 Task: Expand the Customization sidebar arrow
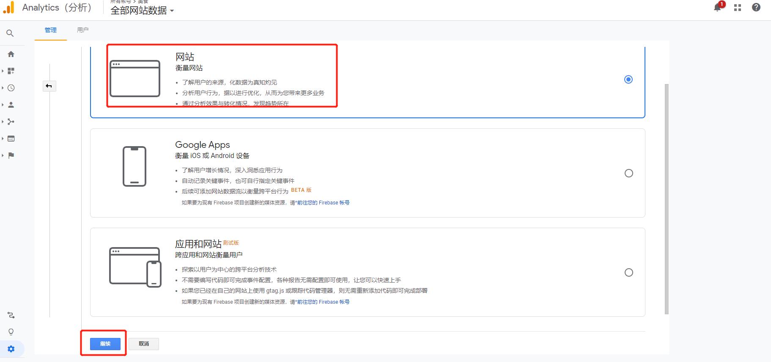[3, 71]
